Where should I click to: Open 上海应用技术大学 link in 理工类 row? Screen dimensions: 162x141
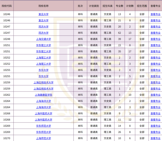click(x=43, y=89)
